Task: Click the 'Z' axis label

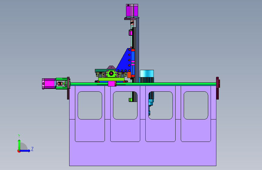Action: pyautogui.click(x=32, y=149)
